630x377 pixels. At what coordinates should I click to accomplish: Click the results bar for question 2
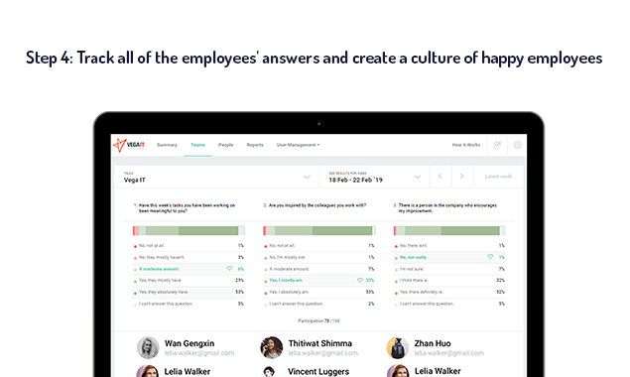319,231
